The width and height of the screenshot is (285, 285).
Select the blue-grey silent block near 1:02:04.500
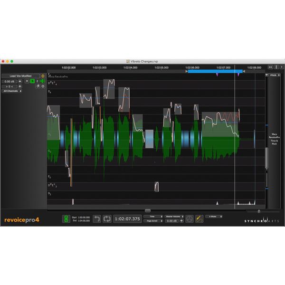click(150, 139)
